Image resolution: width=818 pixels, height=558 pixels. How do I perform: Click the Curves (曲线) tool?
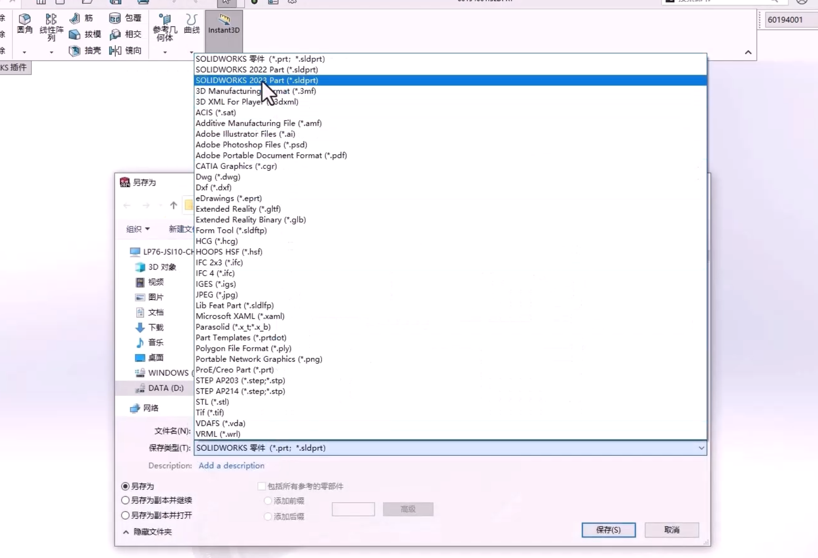[x=192, y=24]
